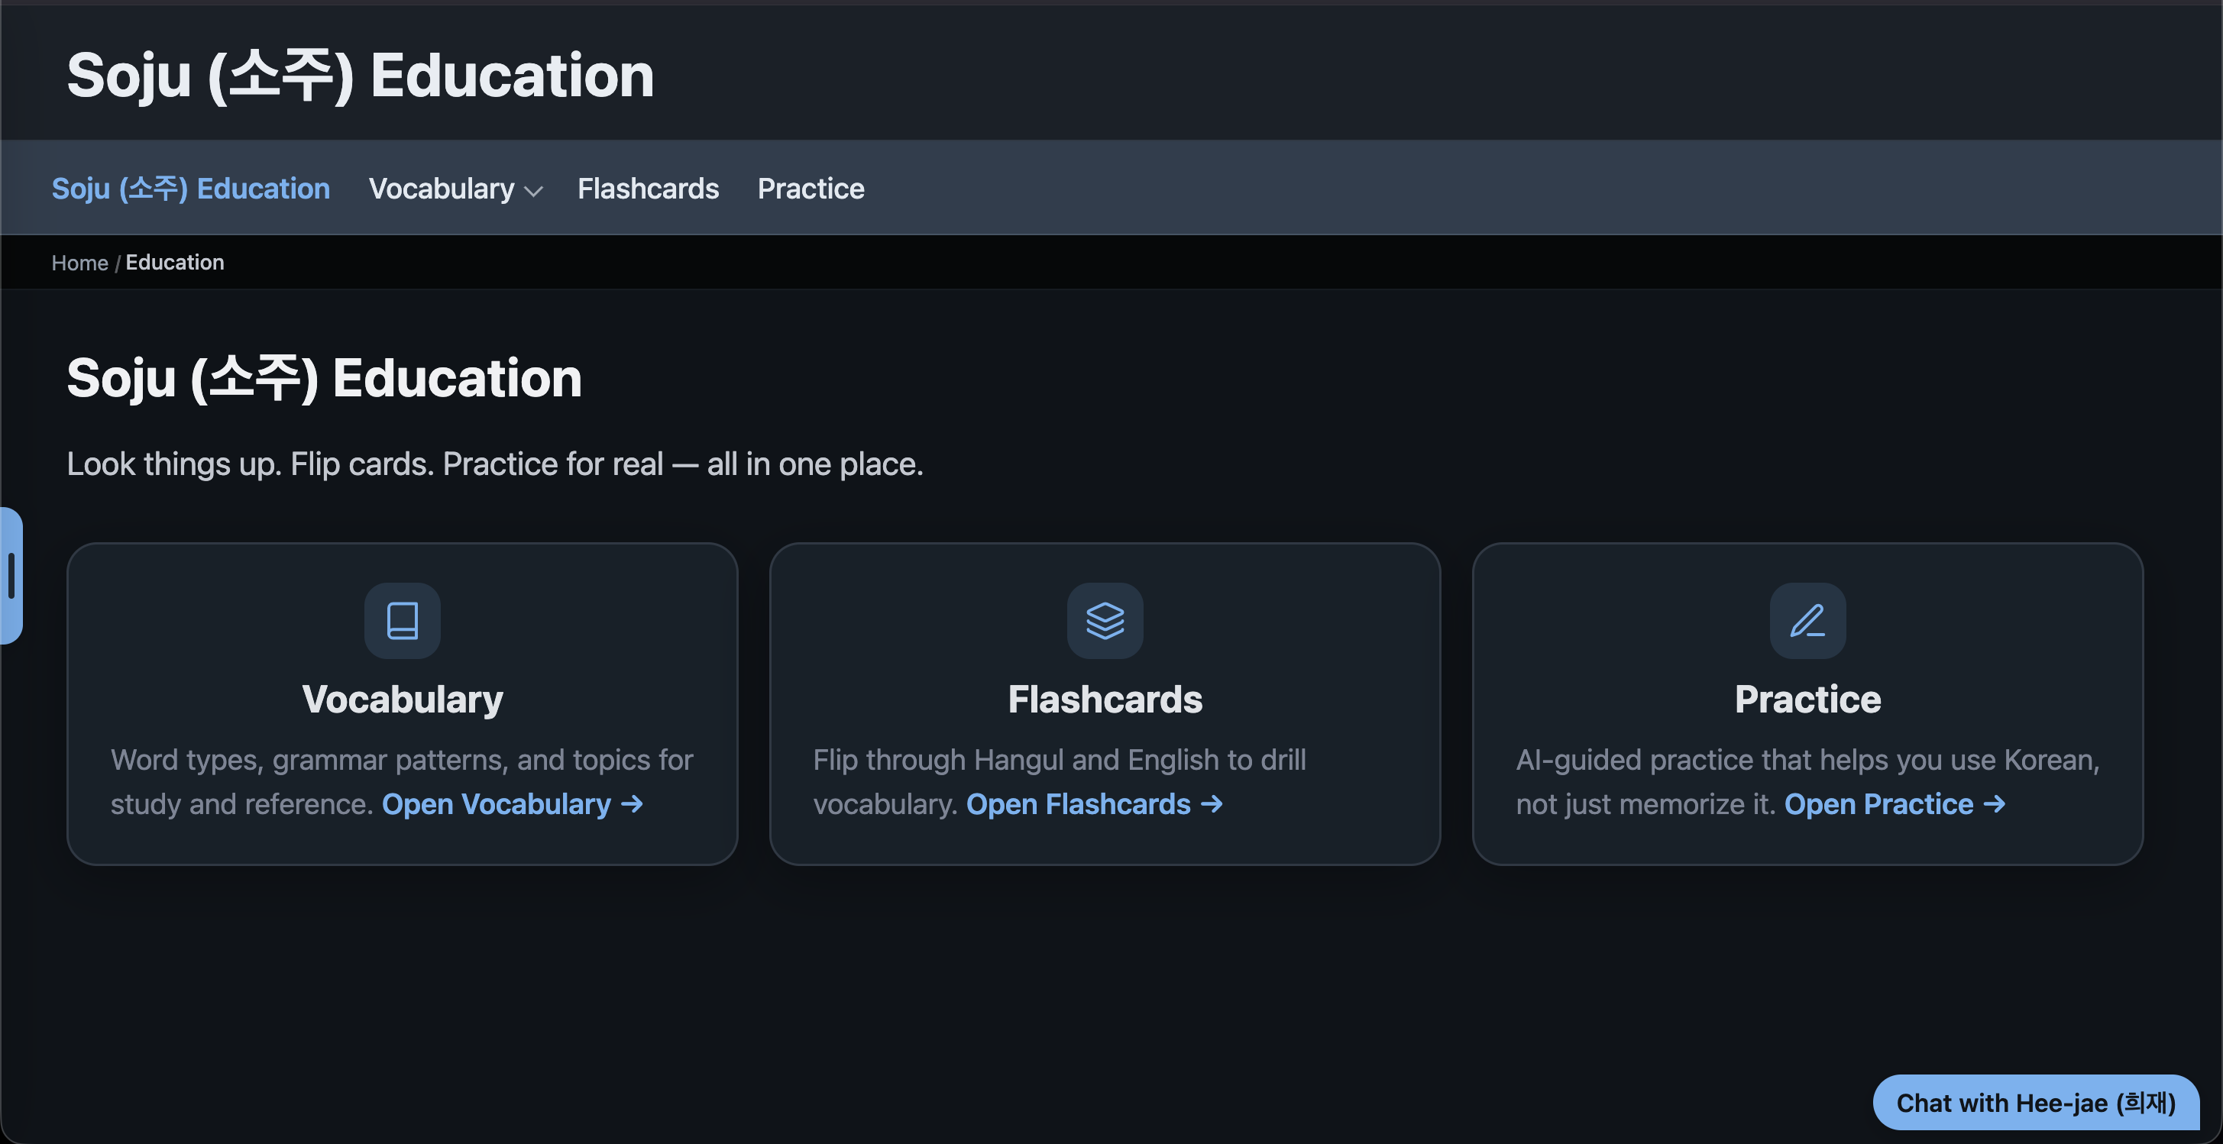
Task: Click the Vocabulary book icon
Action: click(x=402, y=620)
